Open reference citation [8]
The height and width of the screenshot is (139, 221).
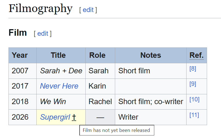coord(193,69)
